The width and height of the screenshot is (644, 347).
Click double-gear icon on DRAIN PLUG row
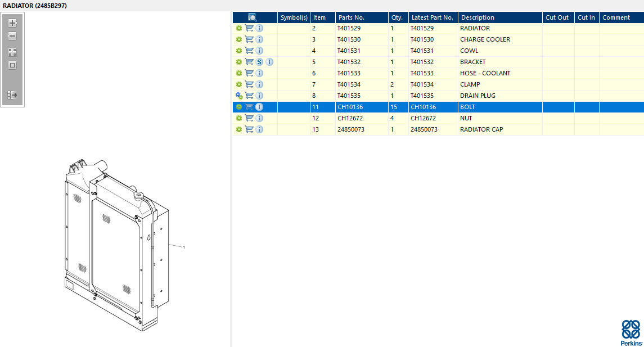tap(239, 96)
